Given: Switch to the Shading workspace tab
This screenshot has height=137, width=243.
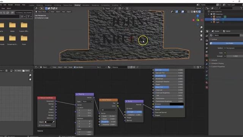Looking at the screenshot, I should tap(77, 5).
